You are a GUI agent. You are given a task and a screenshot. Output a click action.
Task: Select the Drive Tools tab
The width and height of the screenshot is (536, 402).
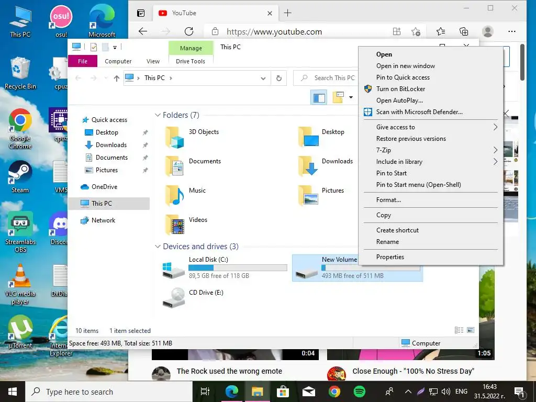(x=191, y=61)
